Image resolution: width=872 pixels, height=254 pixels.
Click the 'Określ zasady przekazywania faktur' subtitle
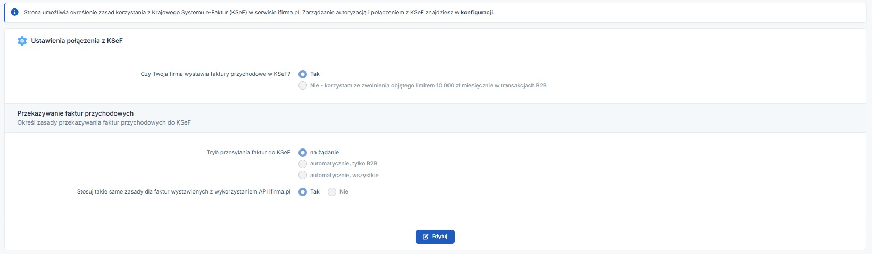tap(104, 122)
